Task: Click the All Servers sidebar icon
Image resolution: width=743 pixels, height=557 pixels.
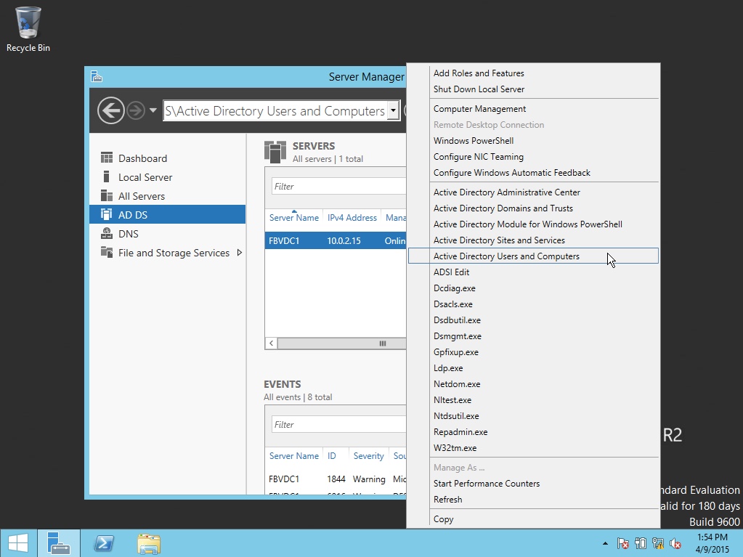Action: coord(107,195)
